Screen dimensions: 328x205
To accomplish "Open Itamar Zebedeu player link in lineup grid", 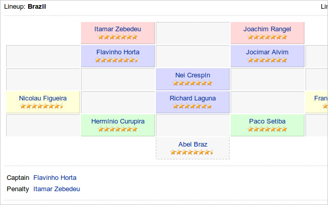I will tap(117, 29).
